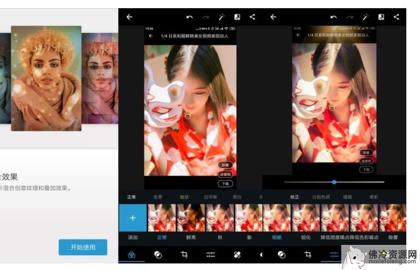
Task: Select the spot healing bandage tool
Action: (x=237, y=254)
